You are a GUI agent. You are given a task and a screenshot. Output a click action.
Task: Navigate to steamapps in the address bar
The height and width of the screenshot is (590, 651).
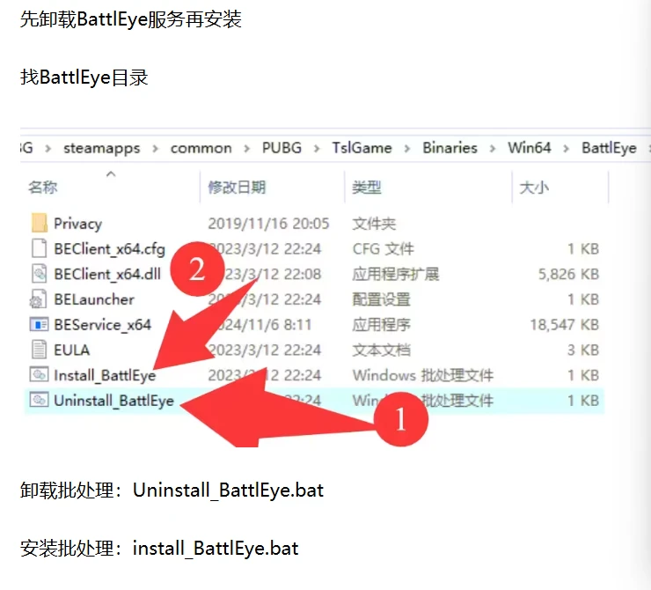tap(101, 148)
